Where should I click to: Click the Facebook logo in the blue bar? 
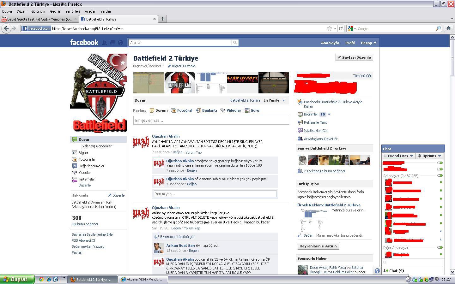click(x=84, y=42)
